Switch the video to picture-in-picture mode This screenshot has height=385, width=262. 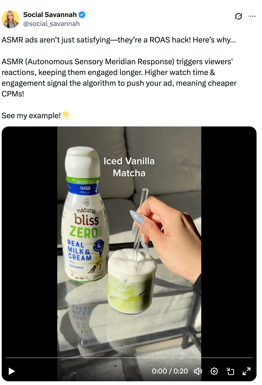point(230,371)
